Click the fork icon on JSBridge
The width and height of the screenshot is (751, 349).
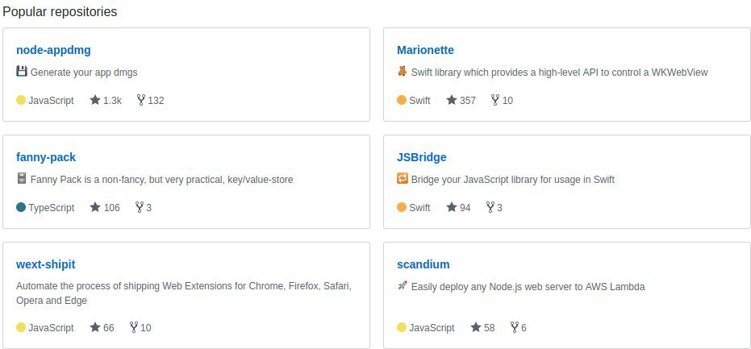pos(490,207)
